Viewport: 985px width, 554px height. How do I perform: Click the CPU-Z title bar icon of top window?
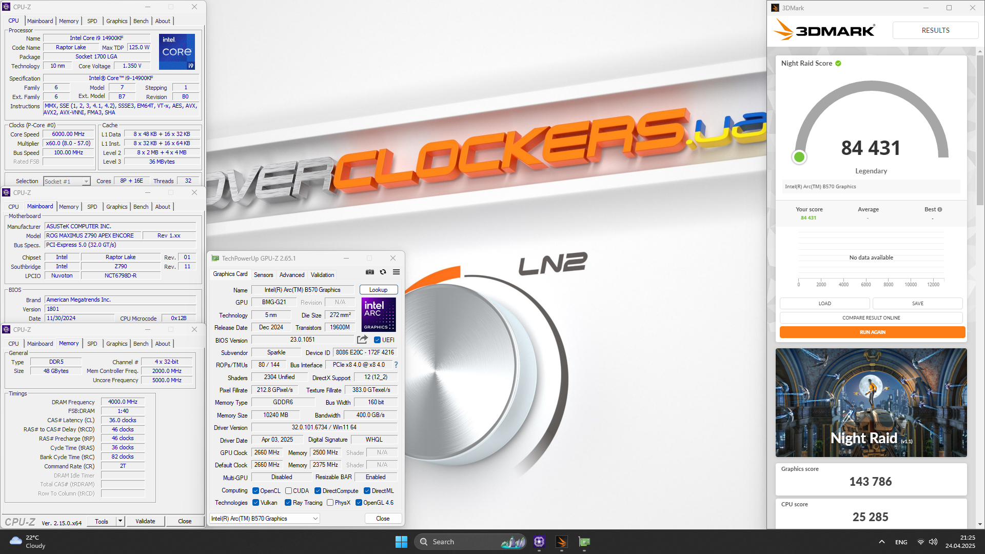tap(7, 7)
